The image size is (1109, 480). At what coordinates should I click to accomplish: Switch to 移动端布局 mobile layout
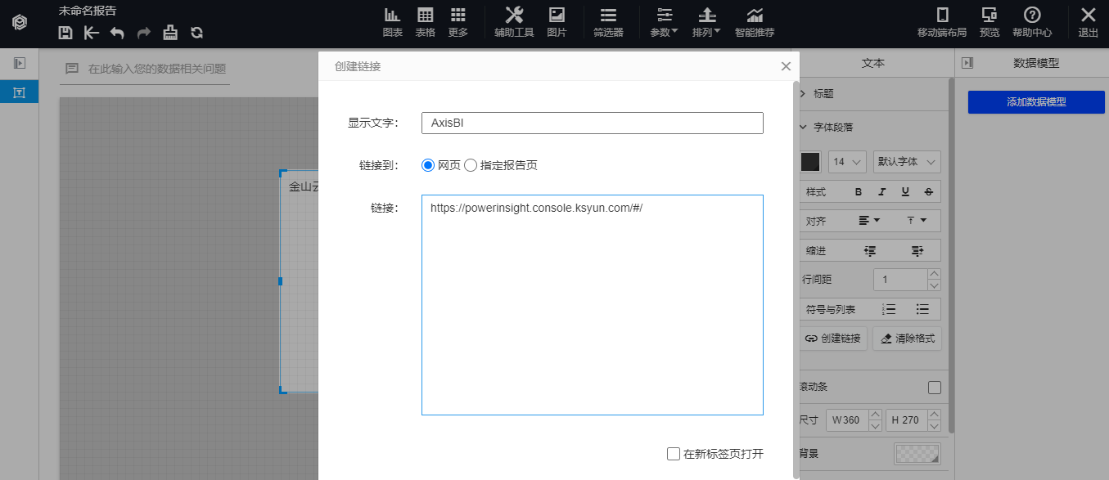click(942, 22)
